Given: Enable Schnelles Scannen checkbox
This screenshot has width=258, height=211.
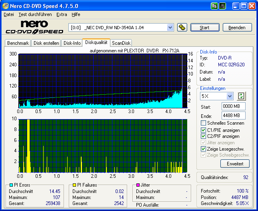Looking at the screenshot, I should (204, 123).
